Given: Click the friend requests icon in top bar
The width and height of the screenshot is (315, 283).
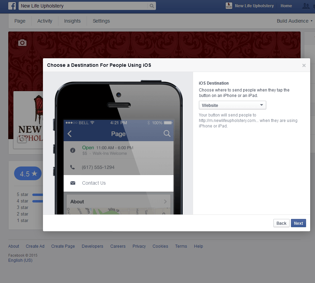Looking at the screenshot, I should (305, 6).
